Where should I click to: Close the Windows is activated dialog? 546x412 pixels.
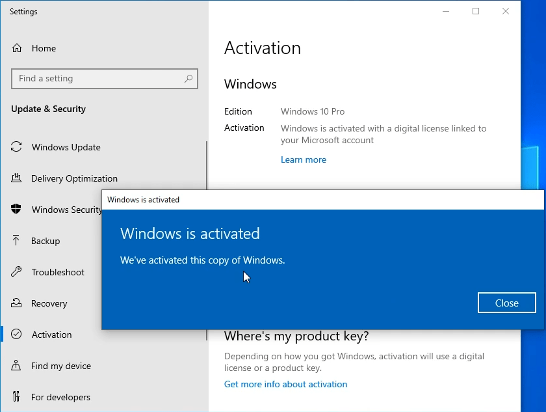click(506, 303)
